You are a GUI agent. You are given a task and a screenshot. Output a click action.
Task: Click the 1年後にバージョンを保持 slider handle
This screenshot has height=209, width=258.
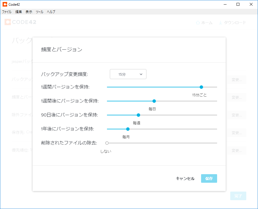click(x=128, y=129)
